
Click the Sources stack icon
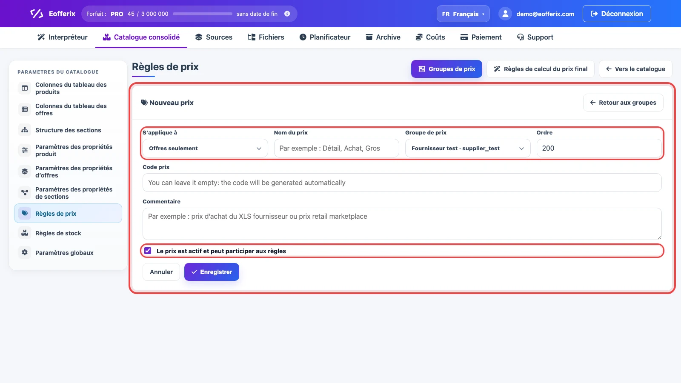(199, 37)
